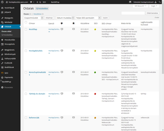164x131 pixels.
Task: Click the Payments gear icon
Action: pos(2,77)
